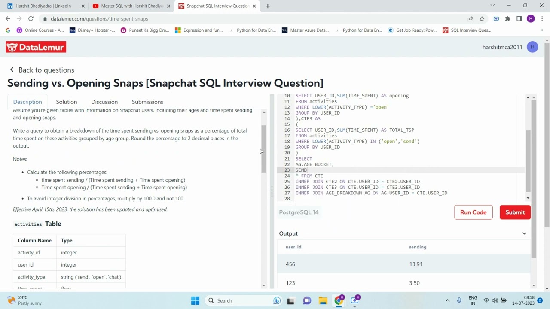Click the Submit button
This screenshot has width=550, height=309.
click(515, 212)
